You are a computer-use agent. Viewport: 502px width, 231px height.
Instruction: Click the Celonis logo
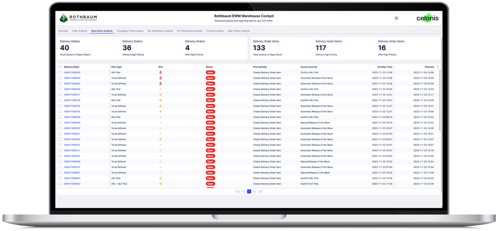click(x=427, y=18)
